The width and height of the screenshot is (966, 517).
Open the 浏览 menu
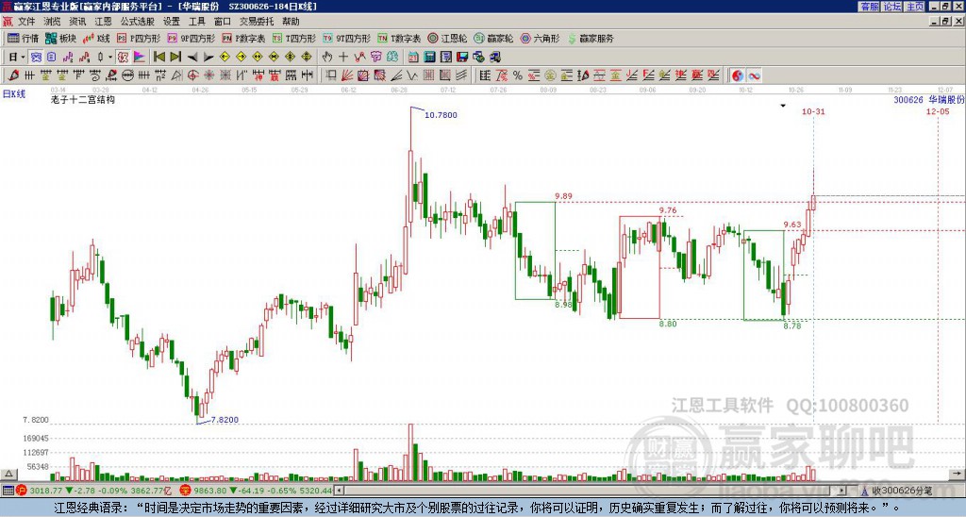(52, 22)
